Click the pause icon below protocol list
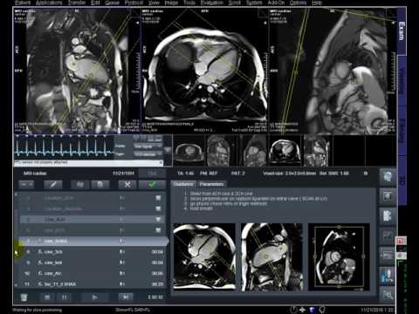Viewport: 419px width, 314px height. point(64,297)
